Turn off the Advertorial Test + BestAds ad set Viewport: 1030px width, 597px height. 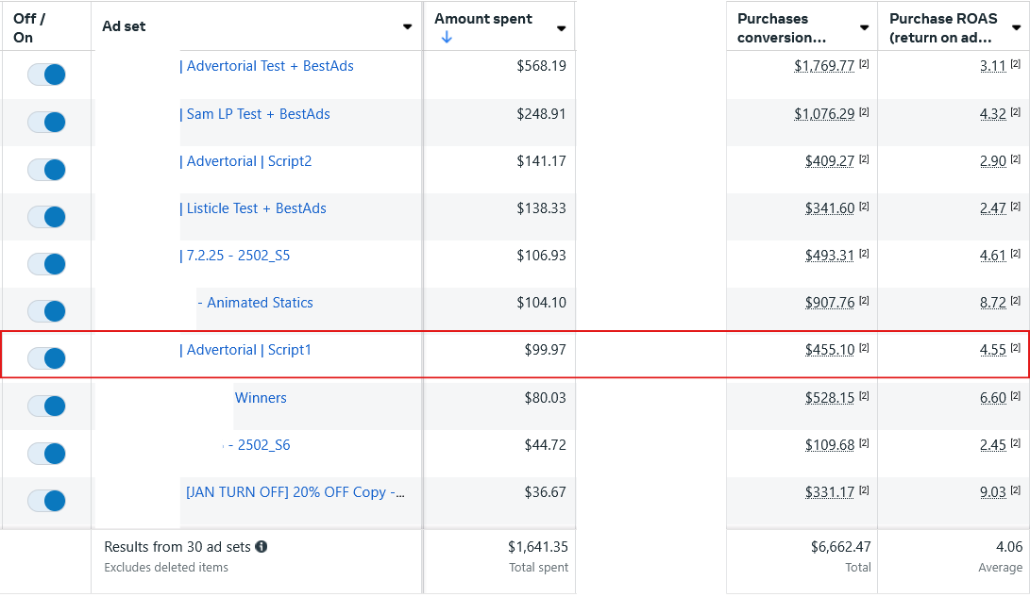[x=46, y=75]
